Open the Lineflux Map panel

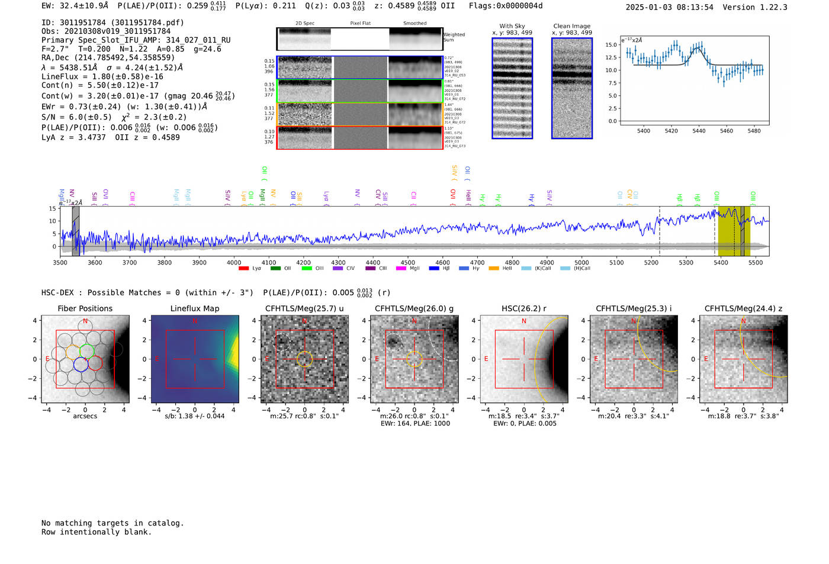(x=195, y=359)
